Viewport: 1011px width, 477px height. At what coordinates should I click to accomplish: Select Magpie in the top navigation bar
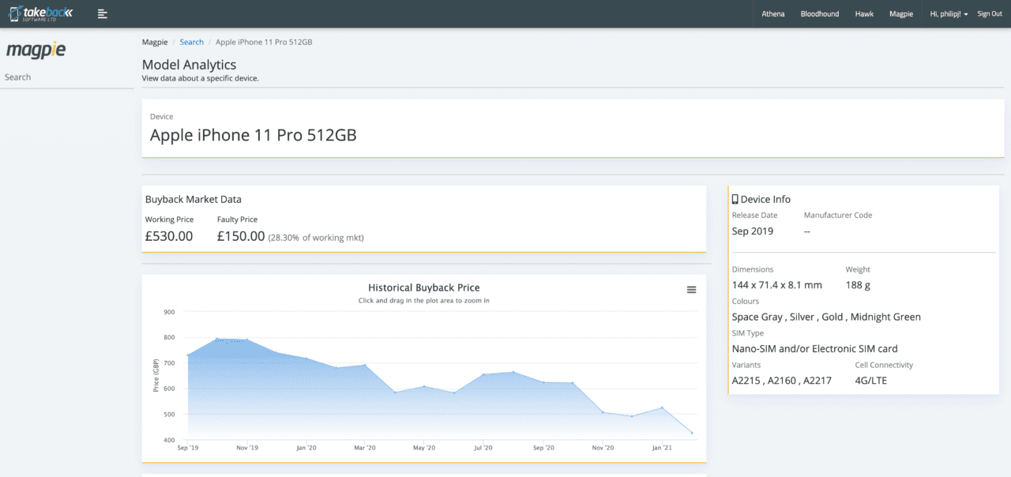900,13
